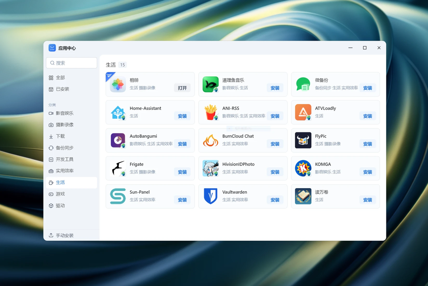Install ATVLoadly
The image size is (428, 286).
click(x=367, y=116)
